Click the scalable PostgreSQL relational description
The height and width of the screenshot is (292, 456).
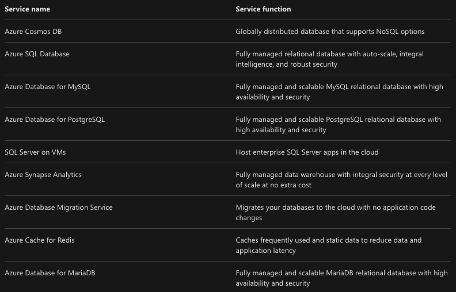pyautogui.click(x=338, y=125)
